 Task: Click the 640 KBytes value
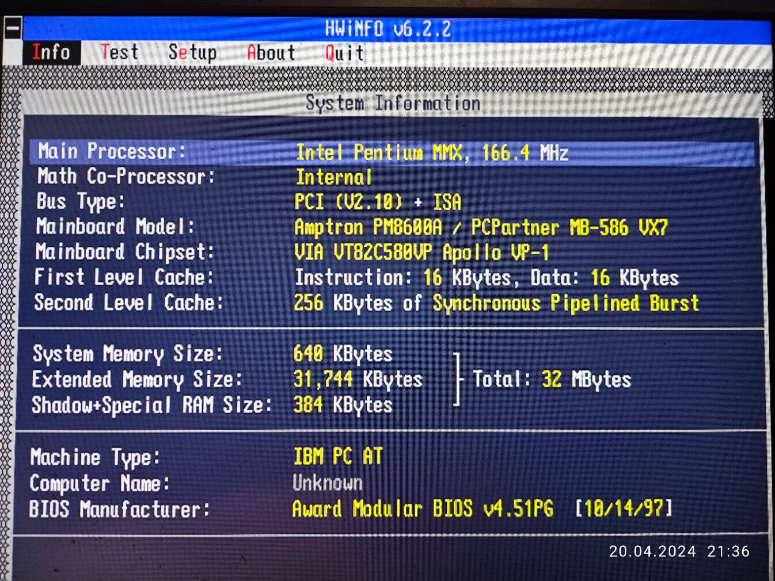(x=343, y=354)
